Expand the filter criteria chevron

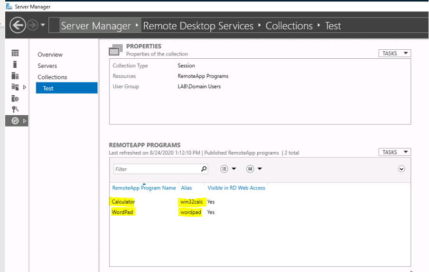(x=401, y=169)
